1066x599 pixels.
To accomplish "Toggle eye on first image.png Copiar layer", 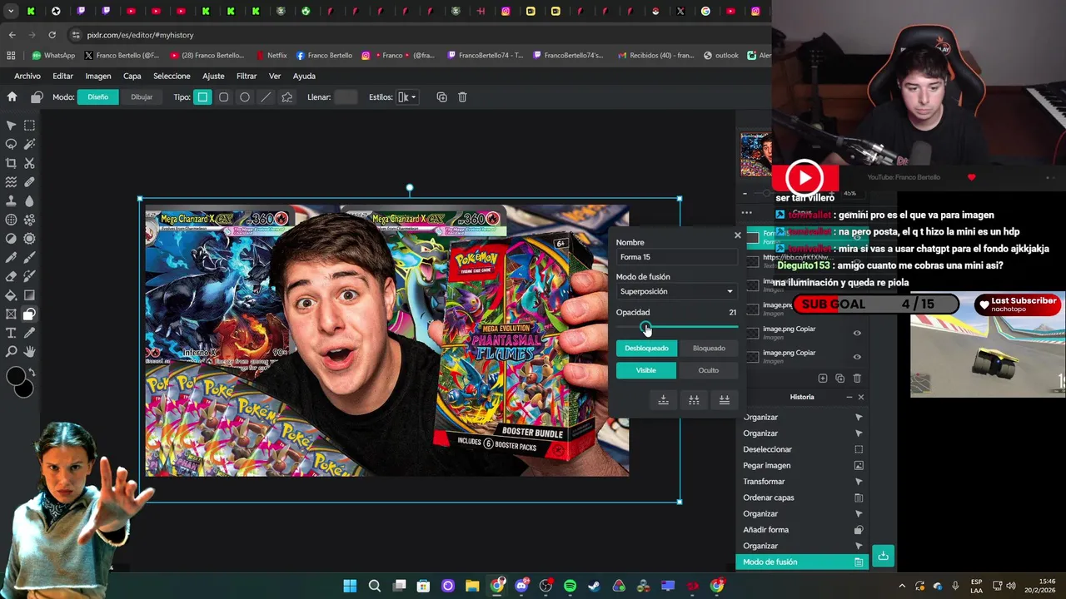I will [x=857, y=333].
